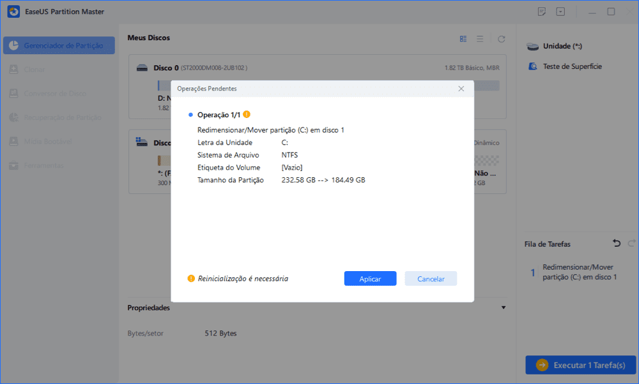
Task: Click the Cancelar button
Action: [431, 279]
